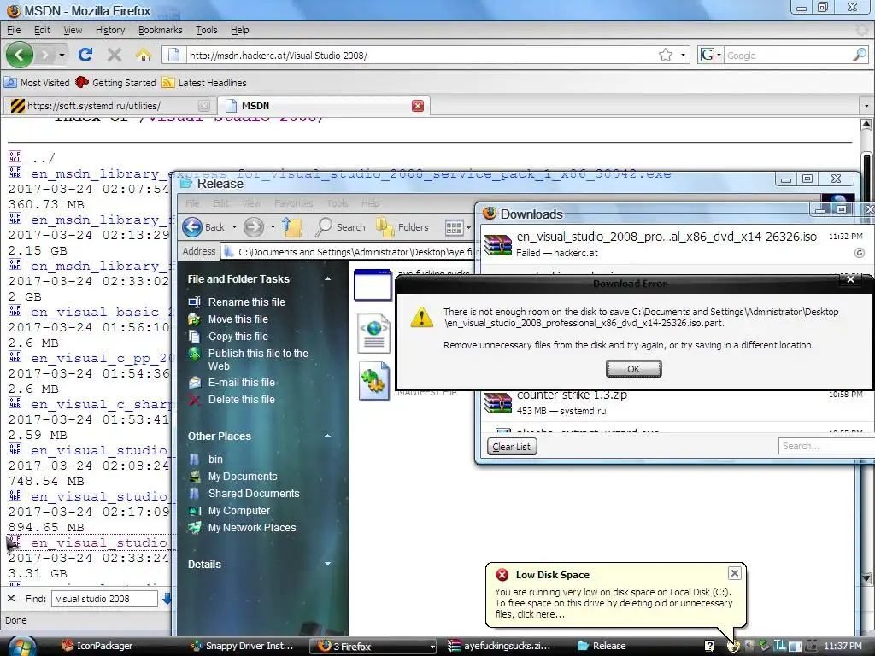Click Back in Release explorer window
The width and height of the screenshot is (875, 656).
pyautogui.click(x=204, y=227)
